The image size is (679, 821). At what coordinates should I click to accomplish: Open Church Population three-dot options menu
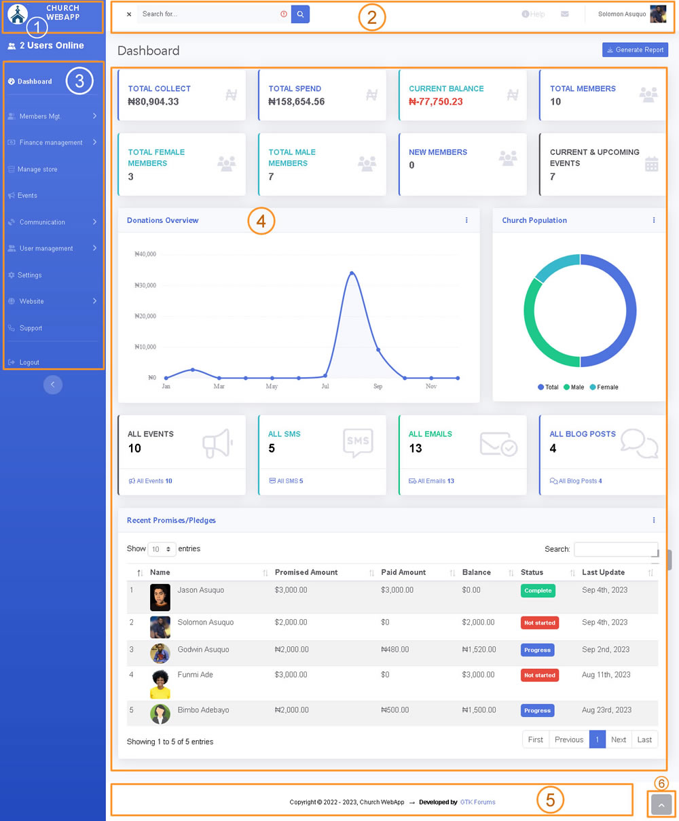point(654,220)
